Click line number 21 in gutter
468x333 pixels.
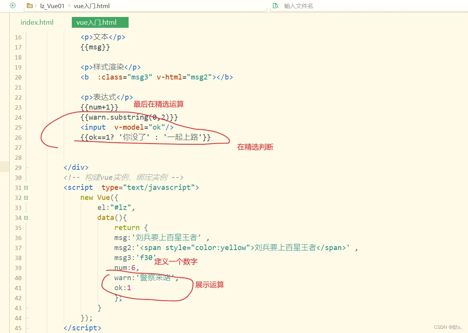[x=18, y=87]
